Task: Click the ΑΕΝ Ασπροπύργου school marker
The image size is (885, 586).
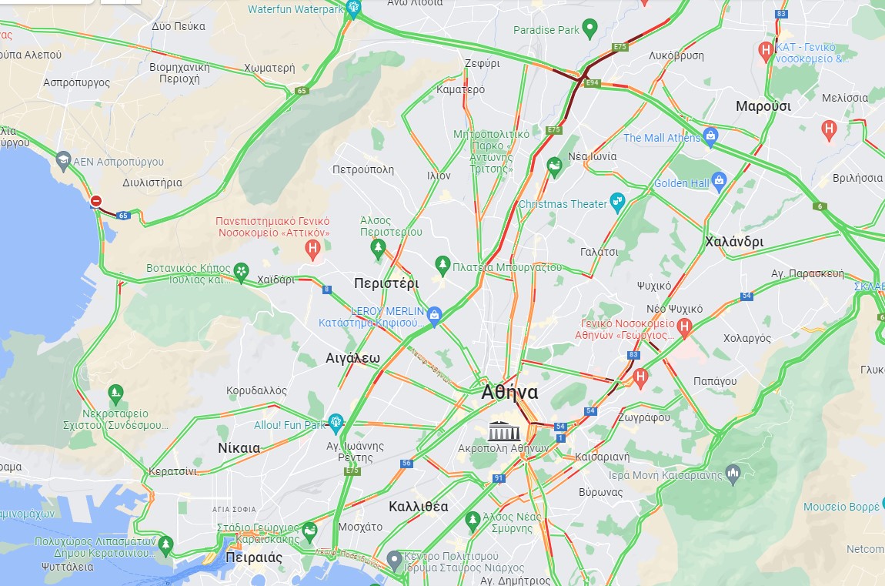Action: coord(63,162)
